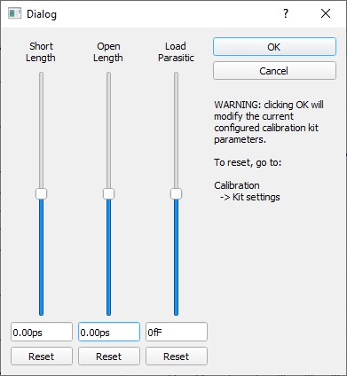Confirm changes with the OK button
347x376 pixels.
coord(274,47)
